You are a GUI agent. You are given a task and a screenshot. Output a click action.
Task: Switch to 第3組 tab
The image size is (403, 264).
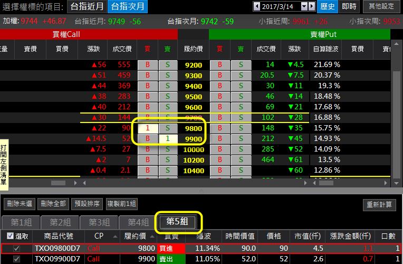(x=99, y=222)
